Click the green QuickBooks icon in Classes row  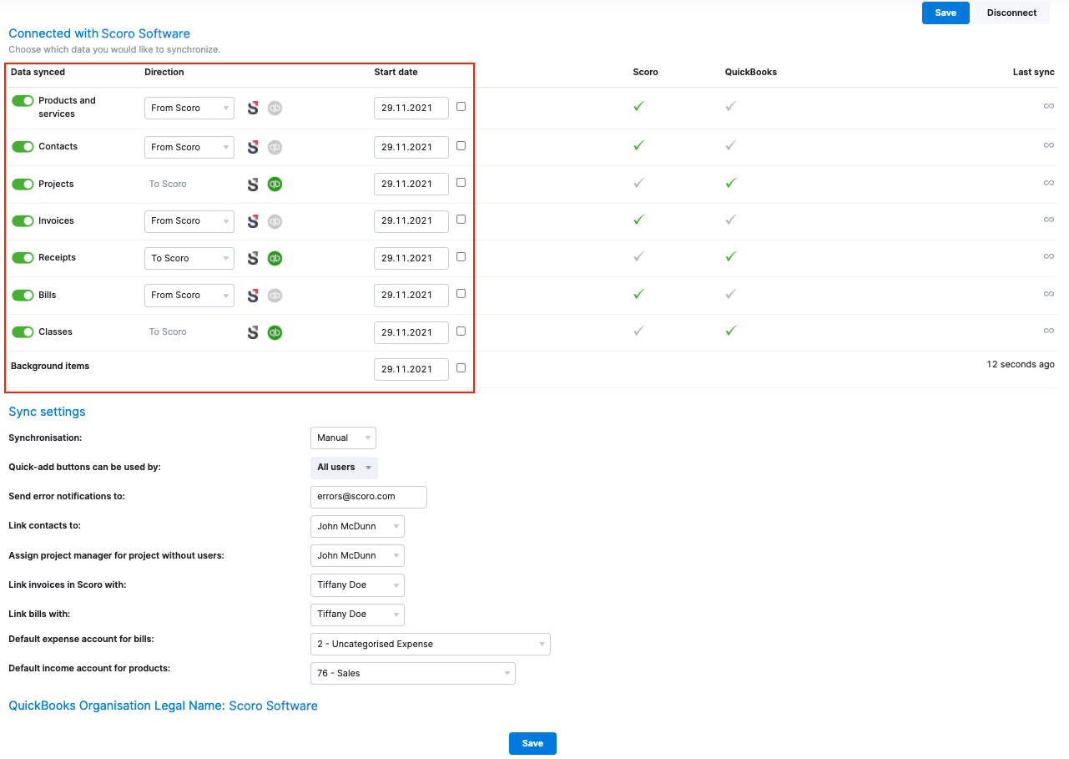pos(275,331)
